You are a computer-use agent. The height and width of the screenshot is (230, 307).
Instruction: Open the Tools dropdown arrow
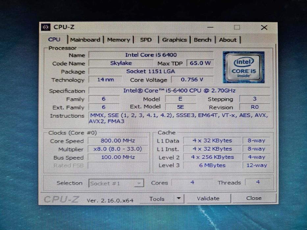[x=179, y=198]
